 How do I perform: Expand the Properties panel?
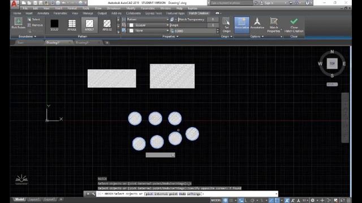(x=170, y=37)
